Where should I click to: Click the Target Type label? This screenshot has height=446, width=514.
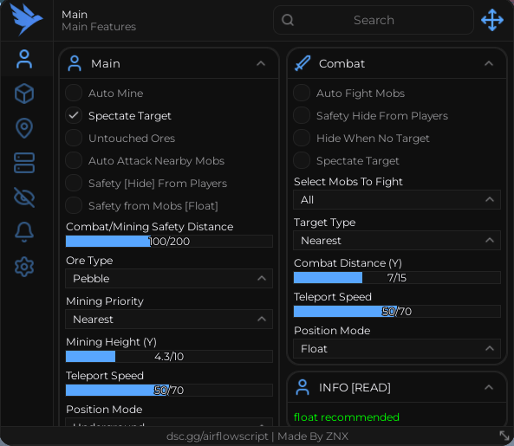tap(324, 223)
